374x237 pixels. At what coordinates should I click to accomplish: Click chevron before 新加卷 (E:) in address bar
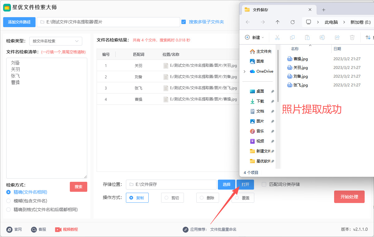pos(344,22)
